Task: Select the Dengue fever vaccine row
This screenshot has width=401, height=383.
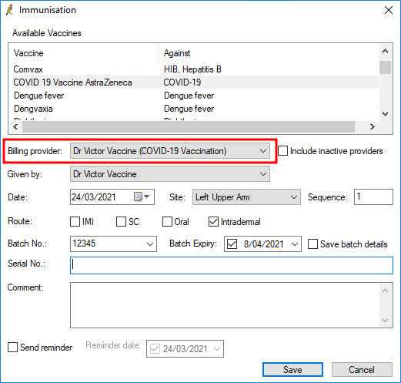Action: [195, 96]
